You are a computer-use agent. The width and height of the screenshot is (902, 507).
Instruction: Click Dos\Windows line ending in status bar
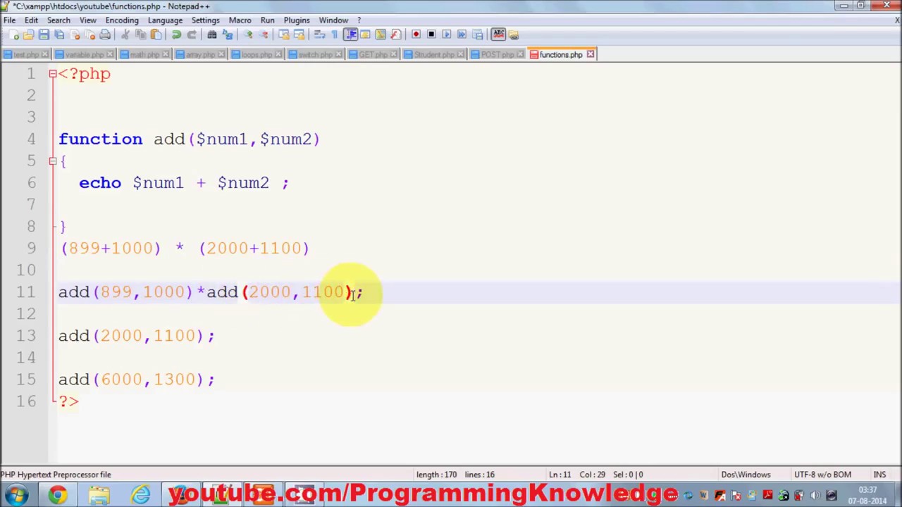(x=746, y=475)
